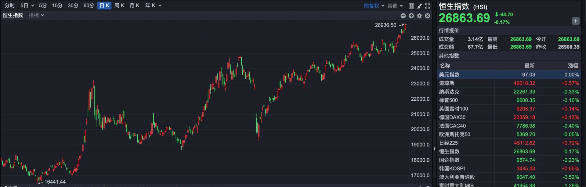Switch to 周K weekly chart

119,5
